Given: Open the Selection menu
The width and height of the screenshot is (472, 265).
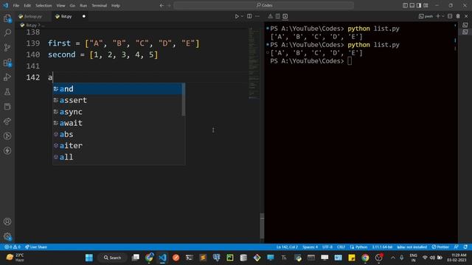Looking at the screenshot, I should pyautogui.click(x=44, y=5).
